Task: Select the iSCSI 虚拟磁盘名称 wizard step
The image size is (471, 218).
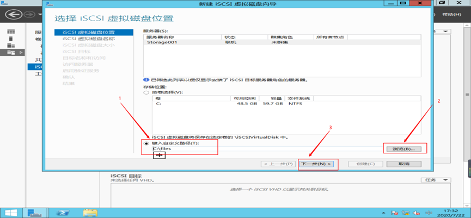Action: [x=88, y=39]
